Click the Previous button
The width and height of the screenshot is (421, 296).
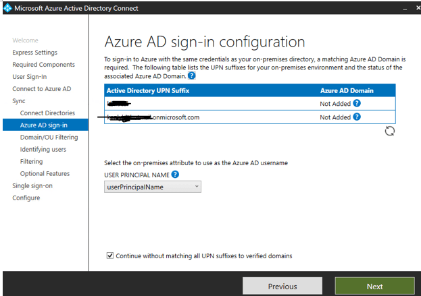[282, 286]
